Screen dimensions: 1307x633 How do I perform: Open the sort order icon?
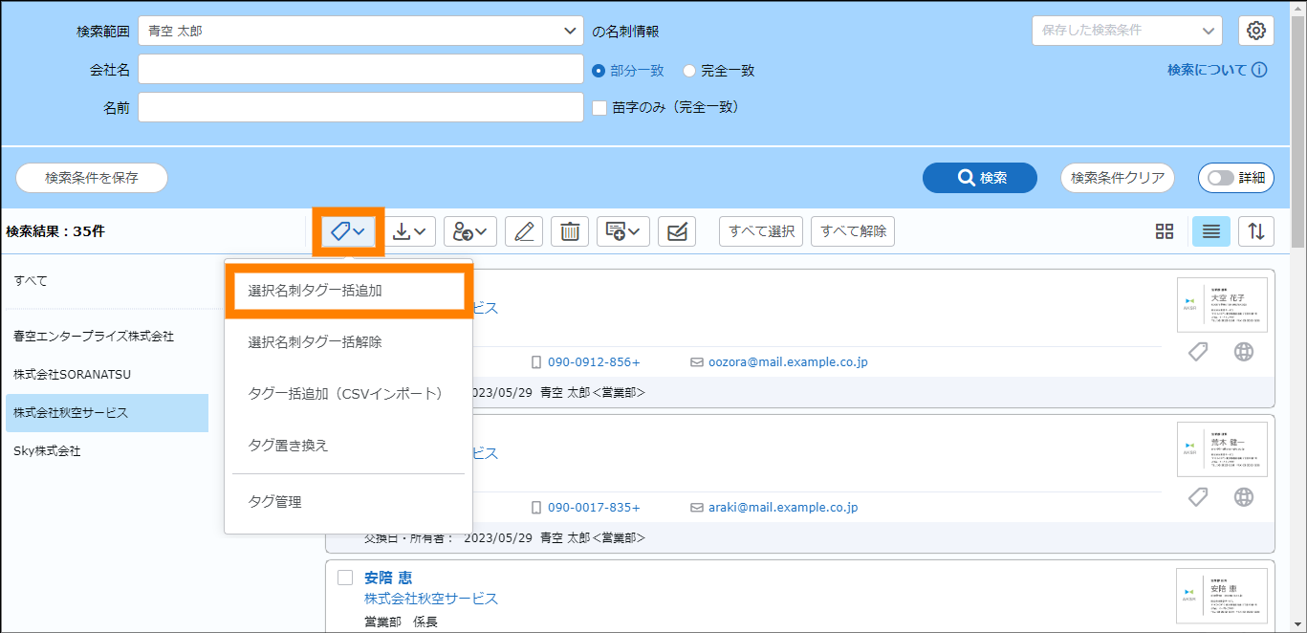click(x=1256, y=231)
